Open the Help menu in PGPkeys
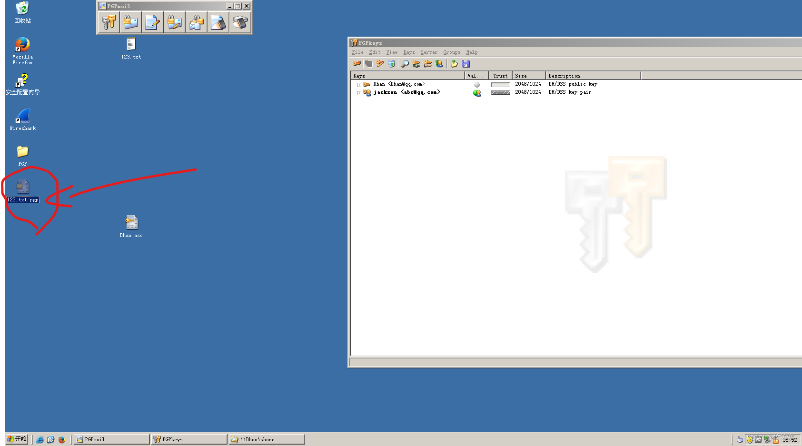 472,52
